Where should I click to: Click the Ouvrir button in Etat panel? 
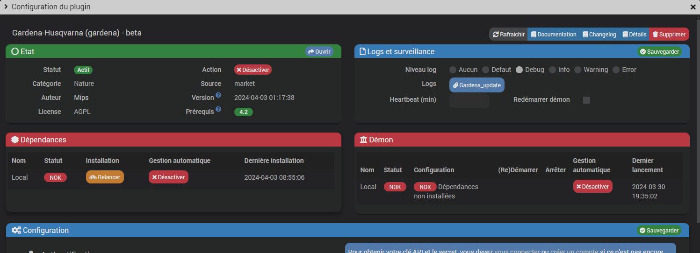[x=319, y=51]
